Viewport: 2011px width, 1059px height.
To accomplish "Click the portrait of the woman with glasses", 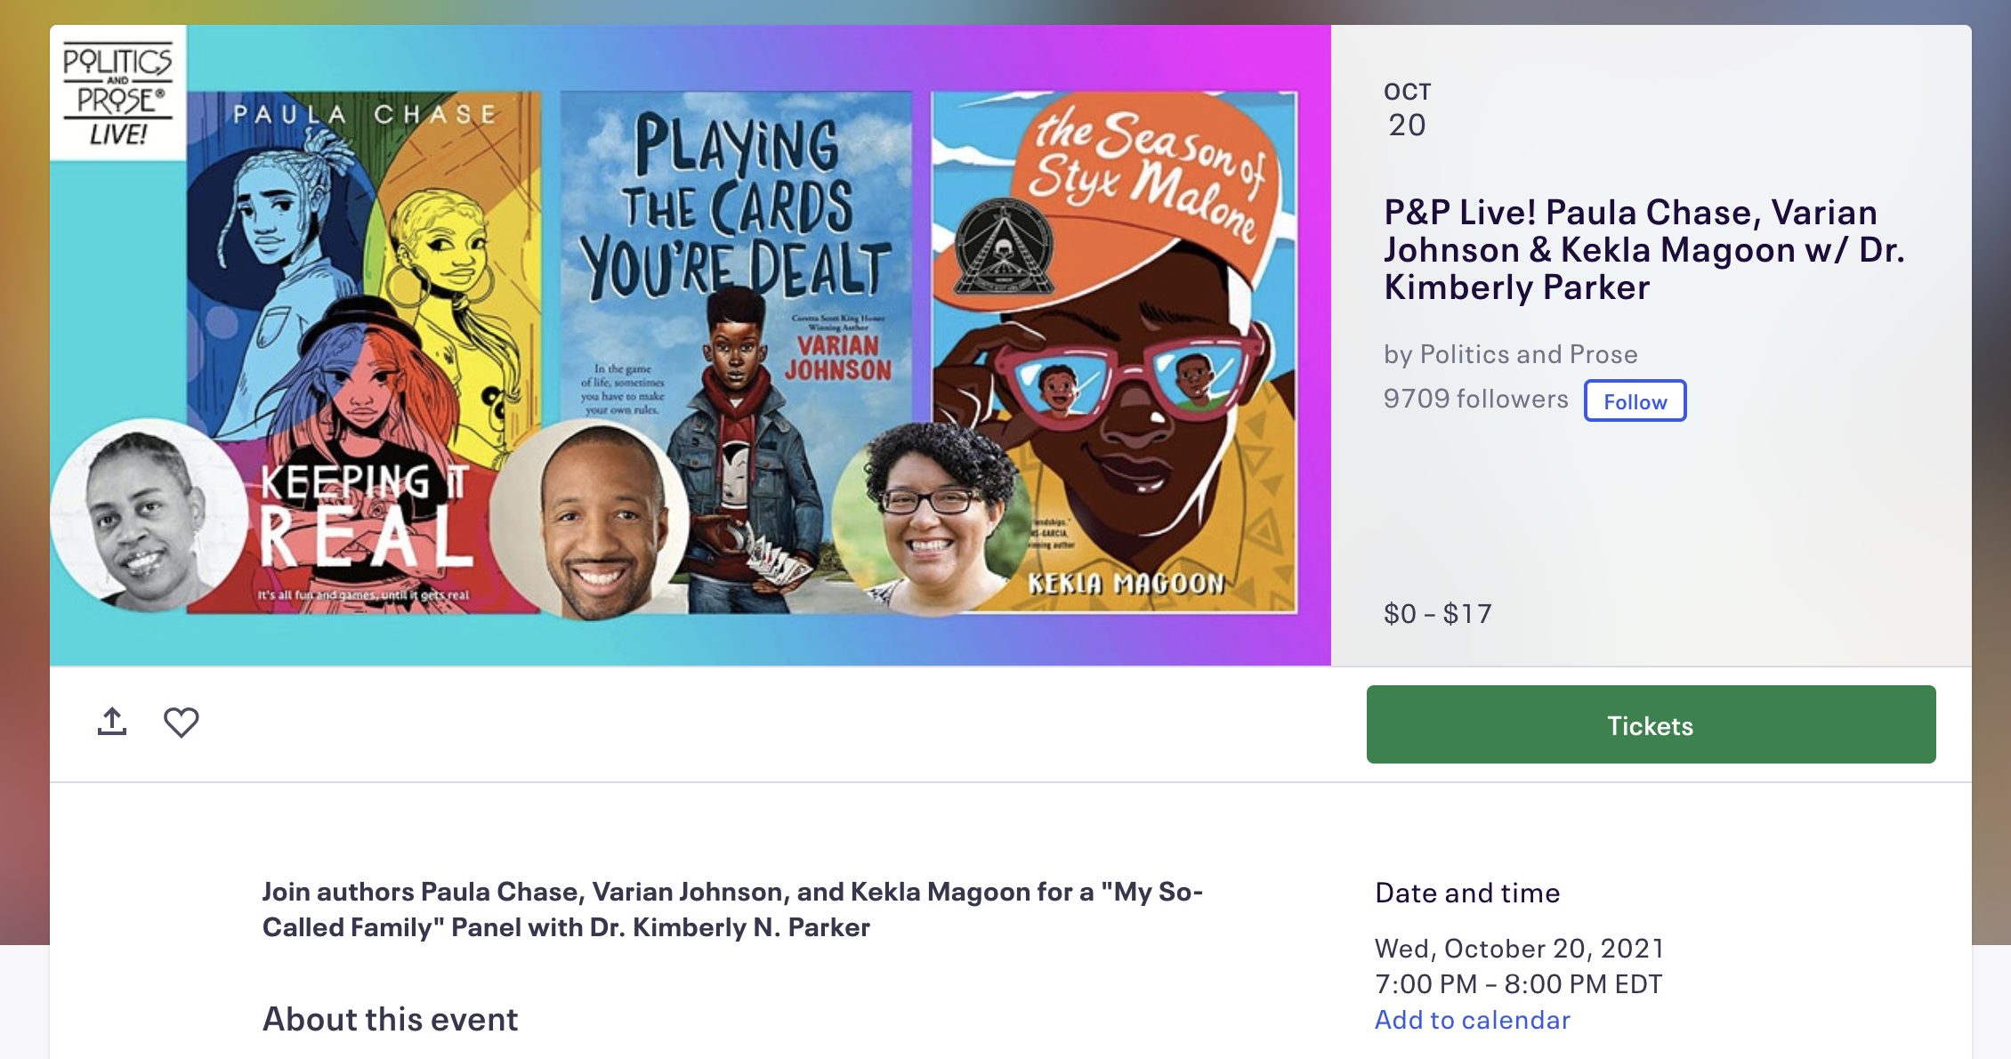I will [x=930, y=520].
